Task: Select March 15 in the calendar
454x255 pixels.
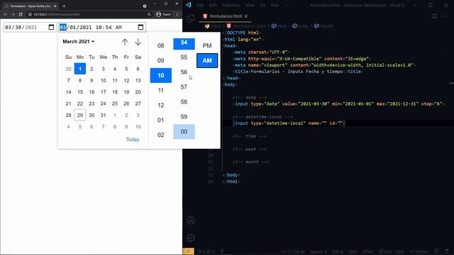Action: 80,92
